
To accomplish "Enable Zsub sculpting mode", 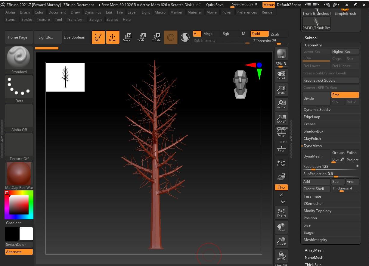I will (279, 34).
